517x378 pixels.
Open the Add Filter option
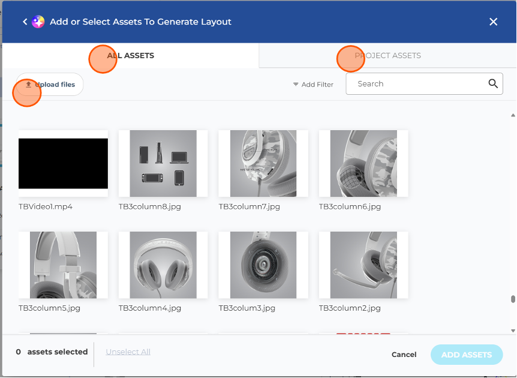[313, 85]
